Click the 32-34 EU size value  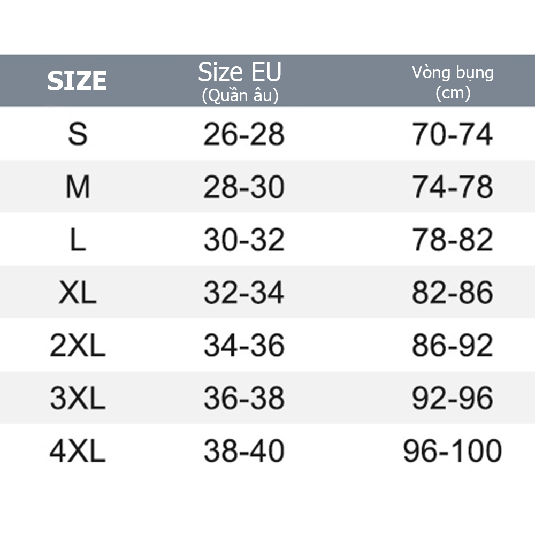coord(243,293)
